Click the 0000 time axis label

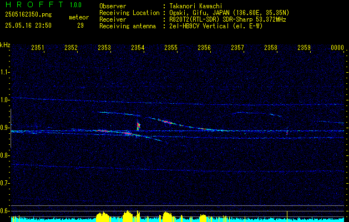click(x=337, y=48)
